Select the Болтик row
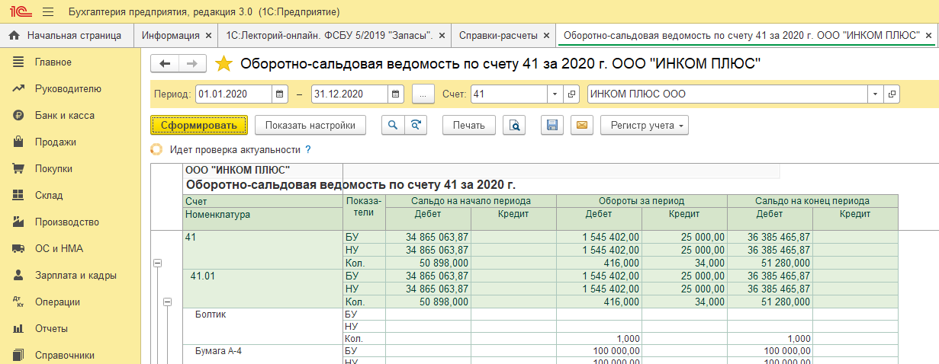This screenshot has height=364, width=939. pos(262,326)
